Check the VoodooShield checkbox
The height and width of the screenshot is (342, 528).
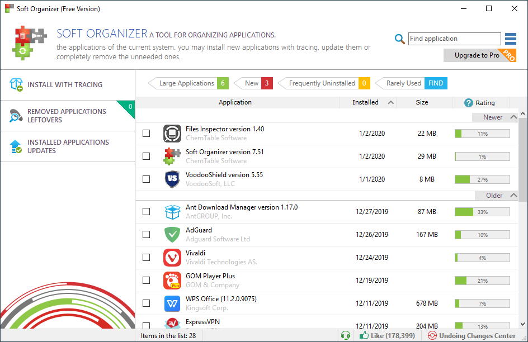coord(146,179)
